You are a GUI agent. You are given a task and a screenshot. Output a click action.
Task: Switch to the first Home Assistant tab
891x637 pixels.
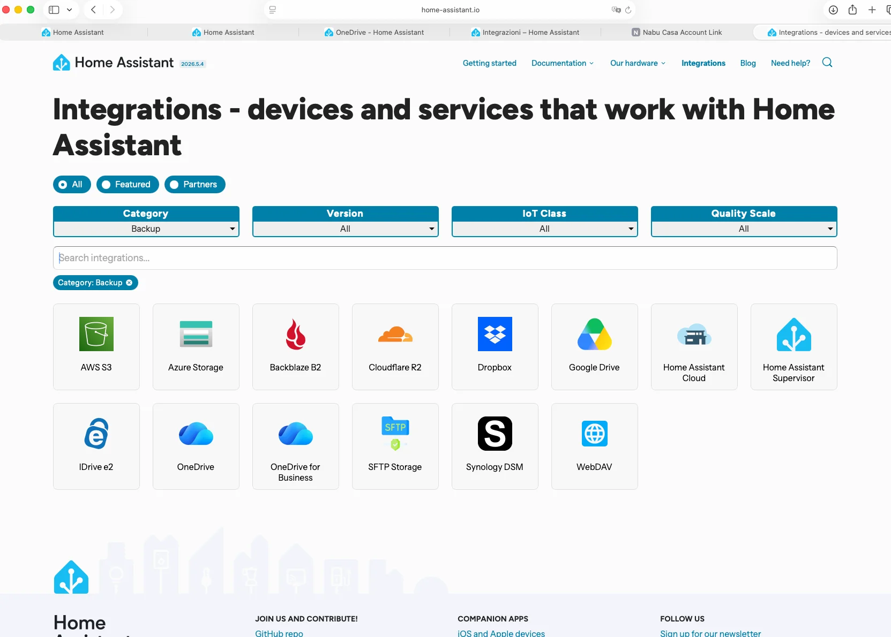72,32
